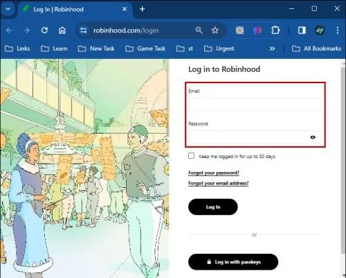Open the Forgot your password link
This screenshot has height=278, width=346.
214,173
